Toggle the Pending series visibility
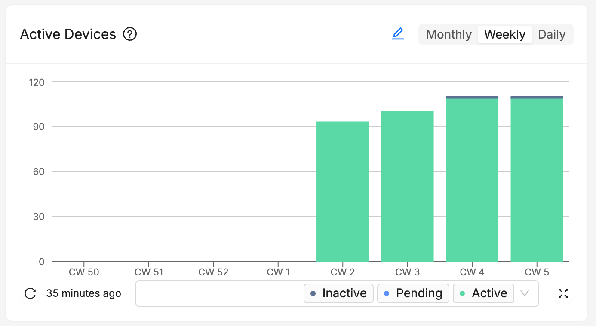596x326 pixels. [413, 293]
